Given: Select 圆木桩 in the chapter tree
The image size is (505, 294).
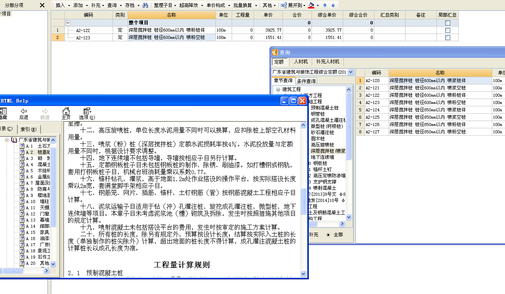Looking at the screenshot, I should [x=318, y=138].
